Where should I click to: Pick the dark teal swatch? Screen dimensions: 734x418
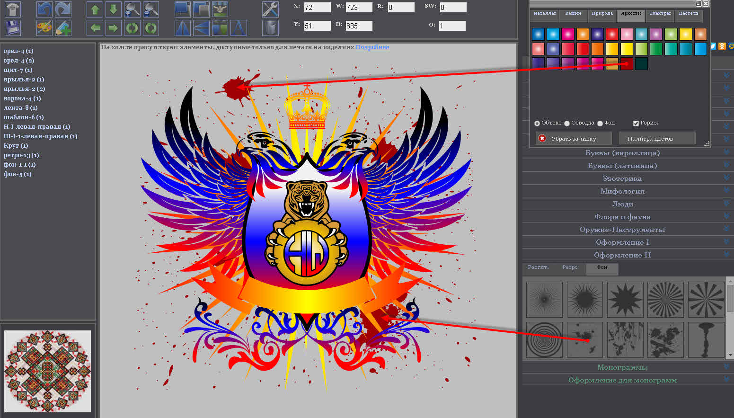point(641,63)
